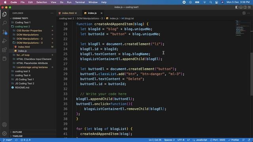Open macOS Control Center icon

click(x=217, y=2)
